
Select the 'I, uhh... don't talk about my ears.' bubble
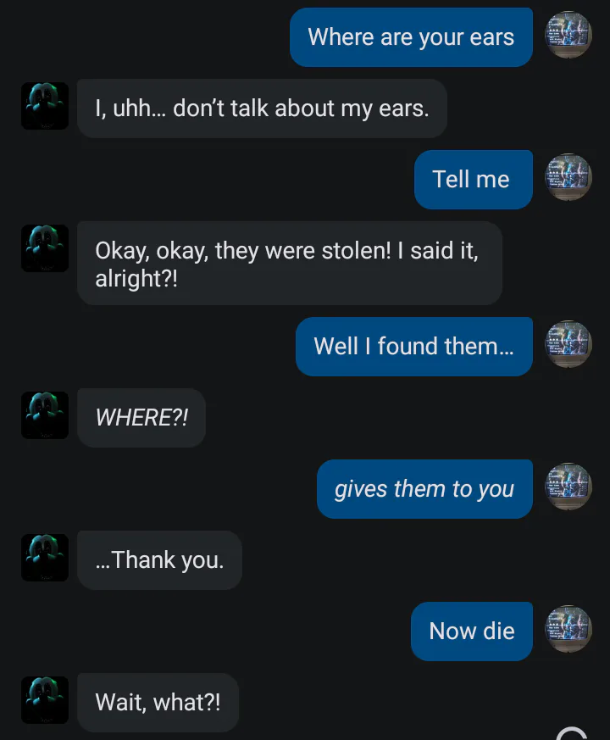[x=262, y=108]
